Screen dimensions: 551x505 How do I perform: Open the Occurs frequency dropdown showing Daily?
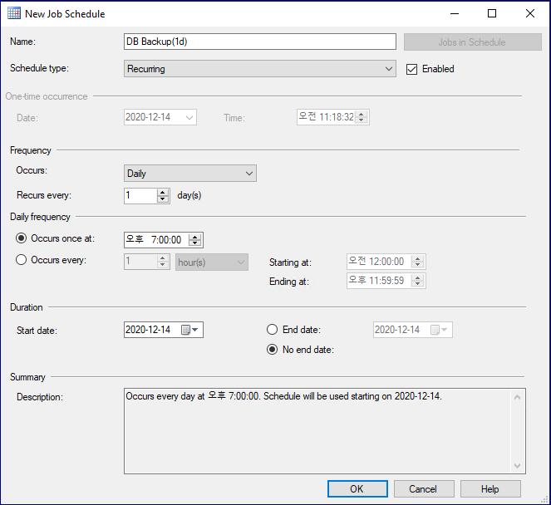pyautogui.click(x=190, y=173)
